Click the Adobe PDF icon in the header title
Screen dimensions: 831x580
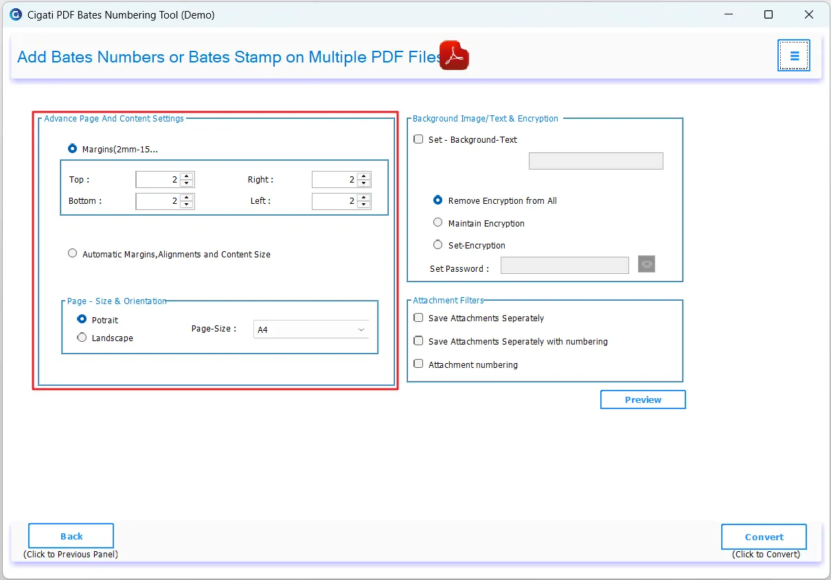coord(453,55)
